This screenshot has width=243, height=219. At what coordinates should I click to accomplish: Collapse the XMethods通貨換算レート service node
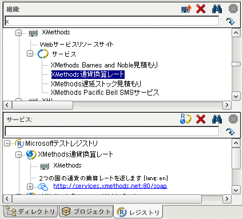tap(18, 154)
